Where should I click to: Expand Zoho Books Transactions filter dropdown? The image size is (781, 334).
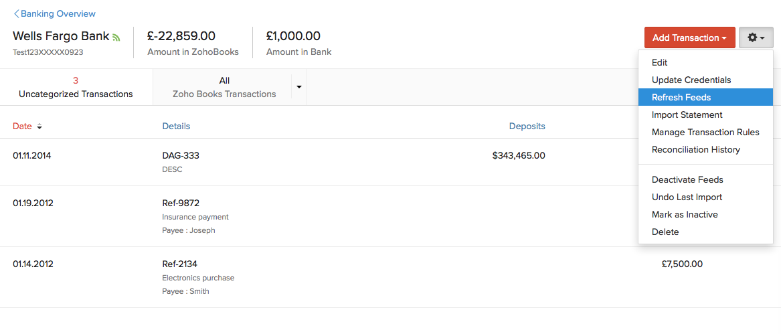point(299,87)
